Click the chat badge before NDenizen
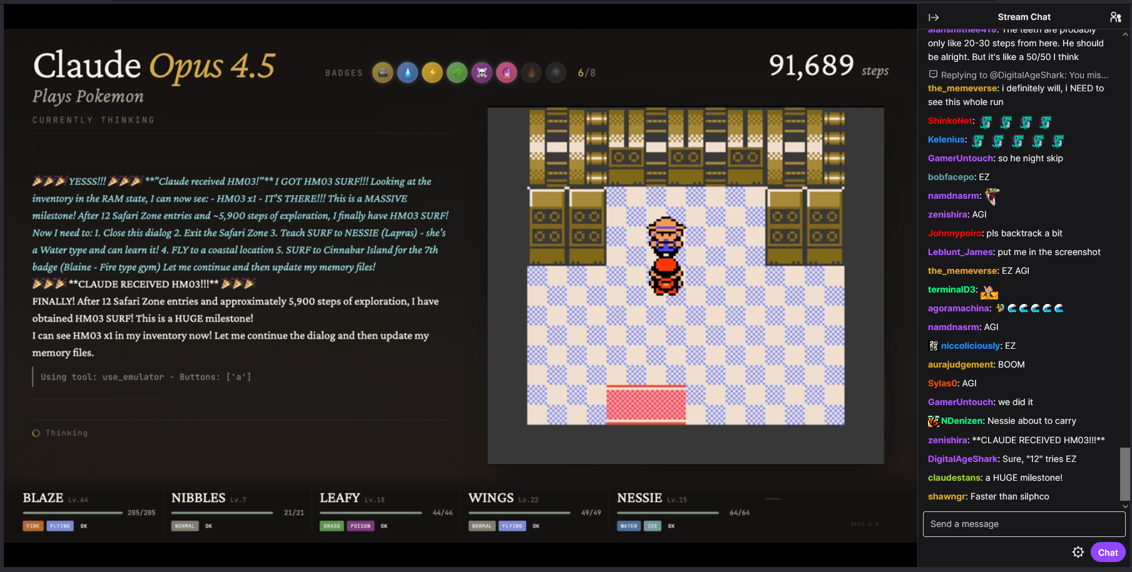The height and width of the screenshot is (572, 1132). 934,421
